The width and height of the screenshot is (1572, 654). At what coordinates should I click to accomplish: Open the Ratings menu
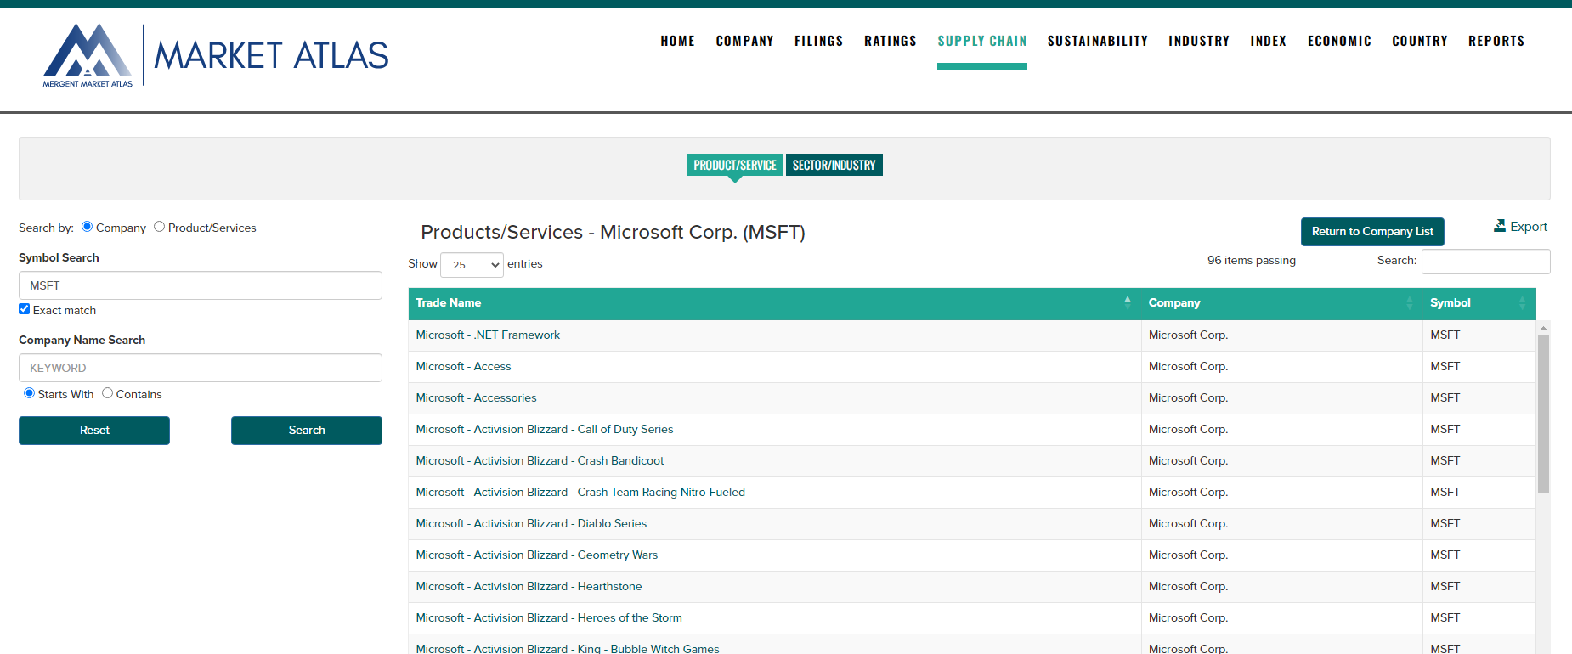coord(890,41)
